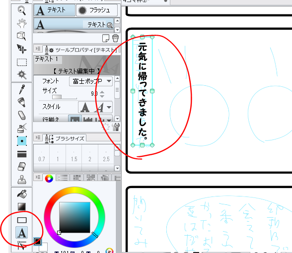The image size is (292, 253).
Task: Click the text box right-middle handle
Action: [x=152, y=91]
